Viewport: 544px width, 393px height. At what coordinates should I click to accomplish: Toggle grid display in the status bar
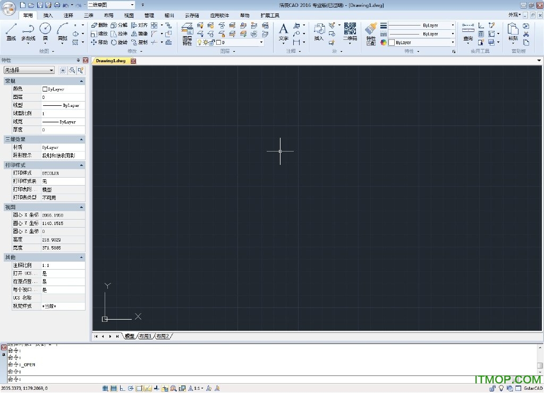(113, 388)
